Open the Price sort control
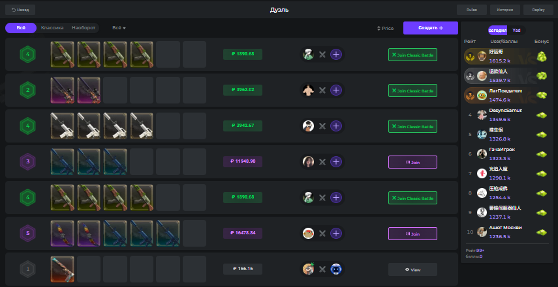This screenshot has width=558, height=287. point(385,28)
